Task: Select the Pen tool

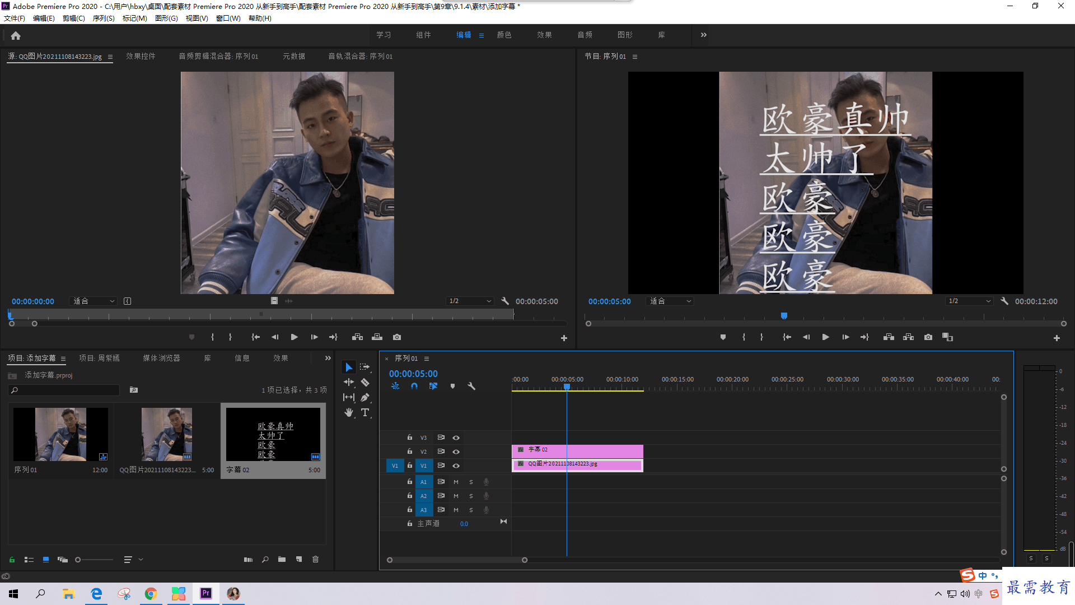Action: point(365,397)
